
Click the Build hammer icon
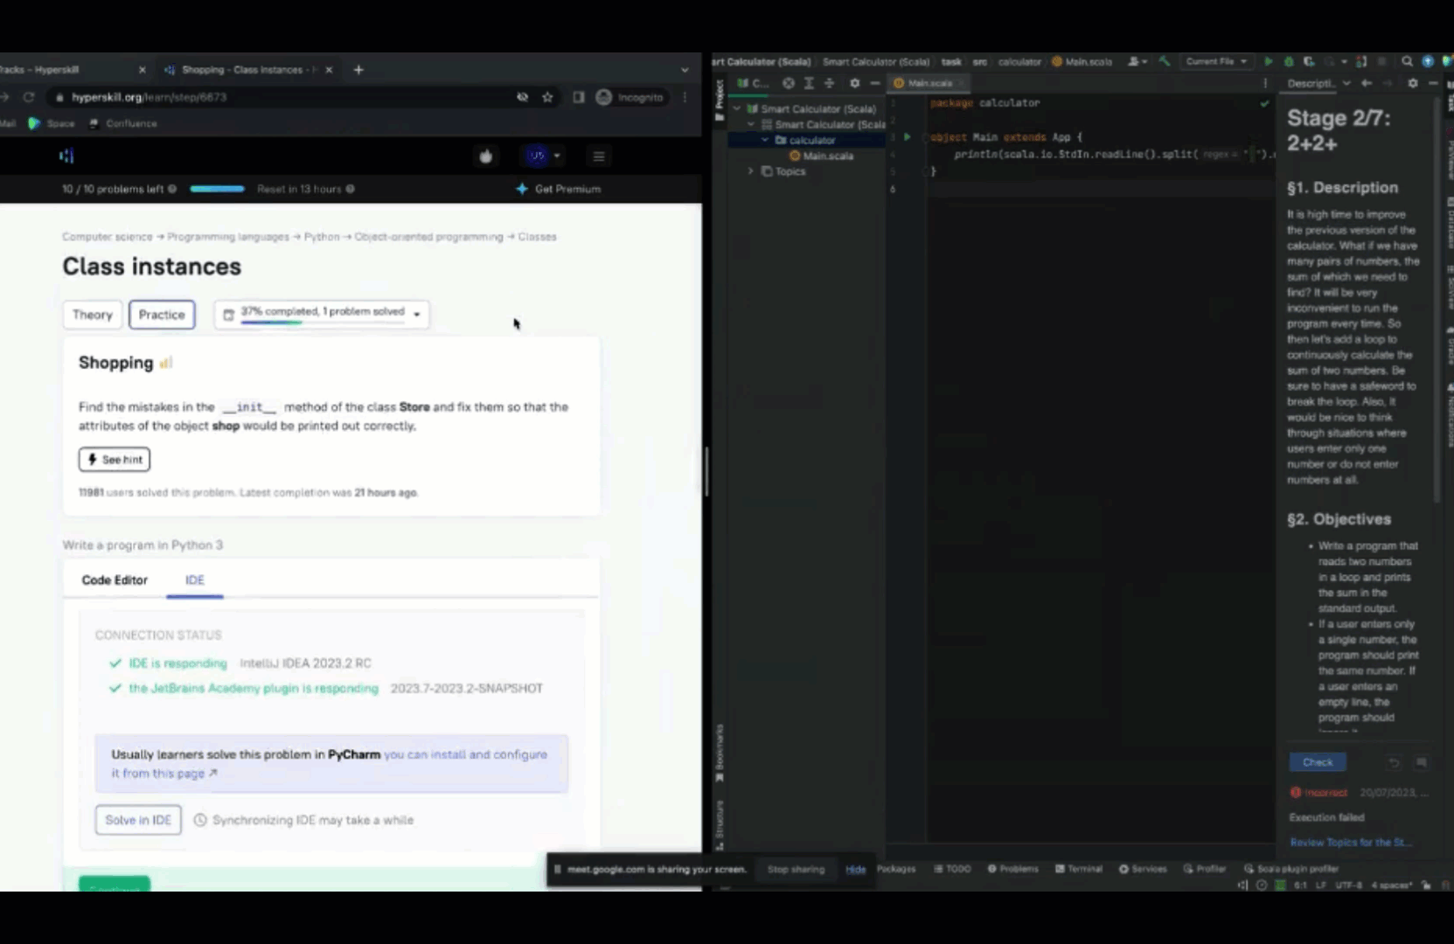tap(1164, 62)
